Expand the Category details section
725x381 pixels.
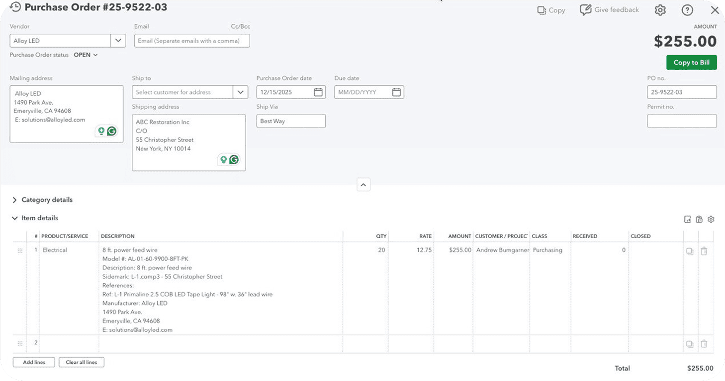15,200
